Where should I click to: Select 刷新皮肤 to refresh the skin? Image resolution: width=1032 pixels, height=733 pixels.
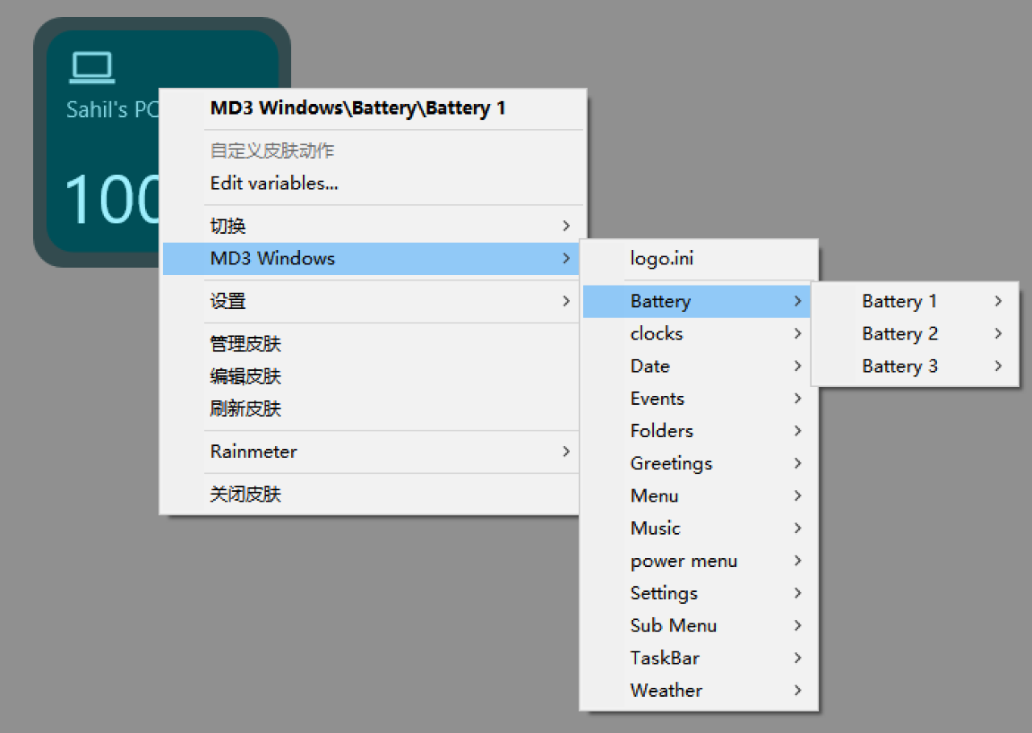click(244, 408)
